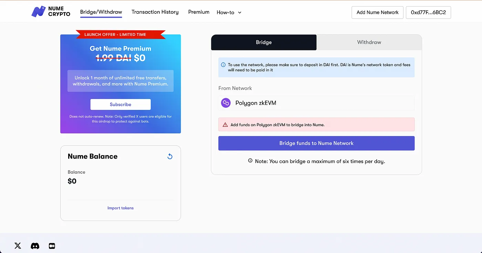Click the warning triangle icon in red alert
Screen dimensions: 482x253
click(225, 125)
